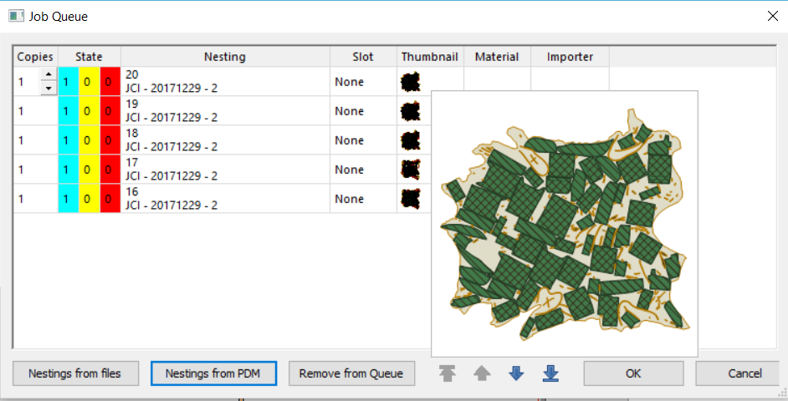Click the large hide nesting preview image
Image resolution: width=788 pixels, height=401 pixels.
[x=565, y=224]
